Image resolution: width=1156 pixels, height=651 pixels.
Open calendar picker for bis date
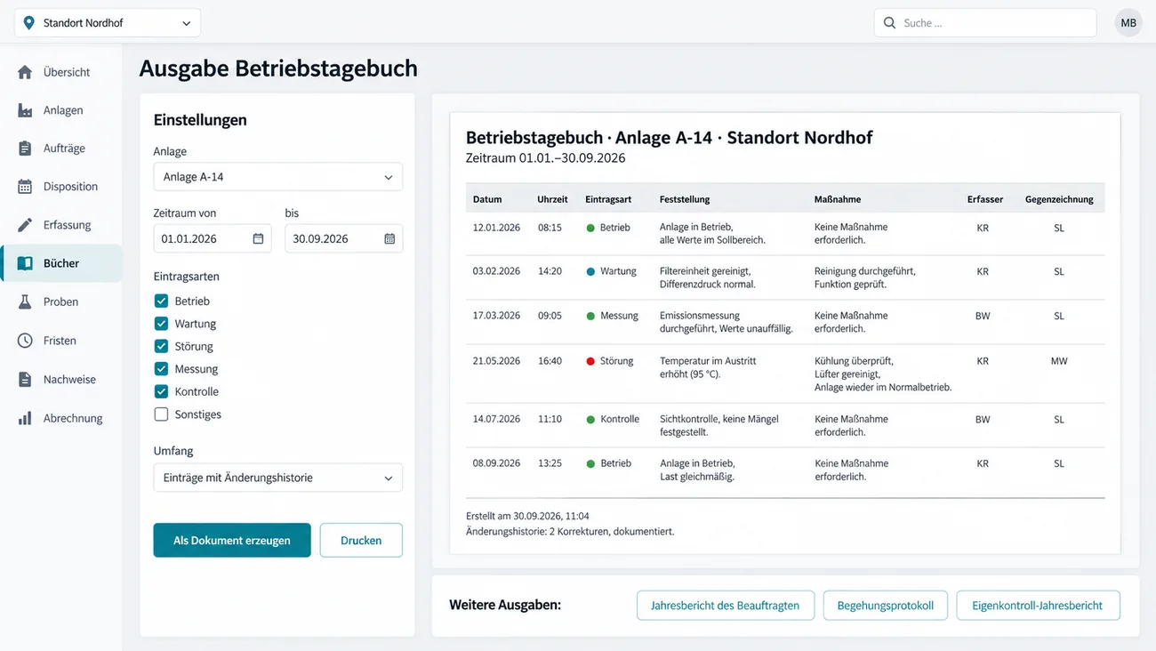tap(389, 238)
